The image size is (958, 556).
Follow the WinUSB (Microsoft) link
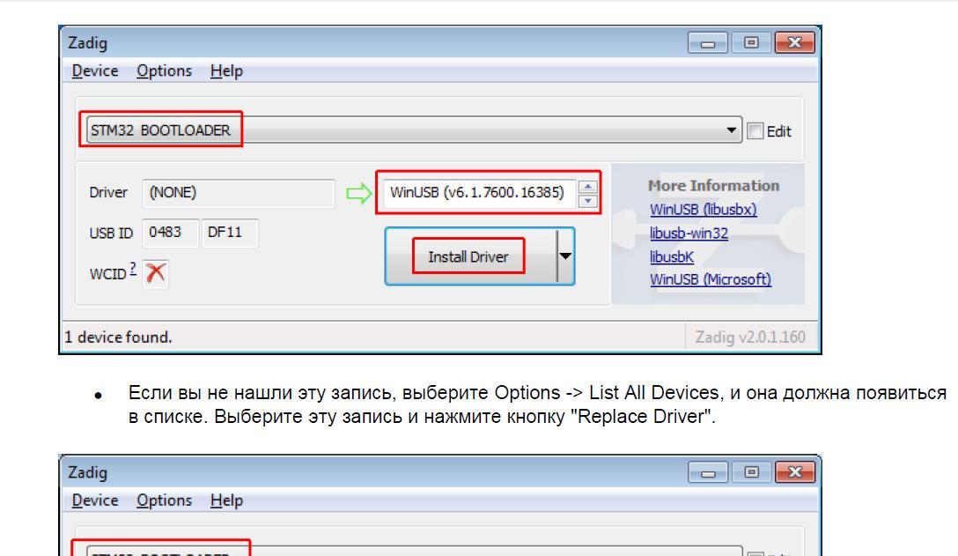coord(710,279)
